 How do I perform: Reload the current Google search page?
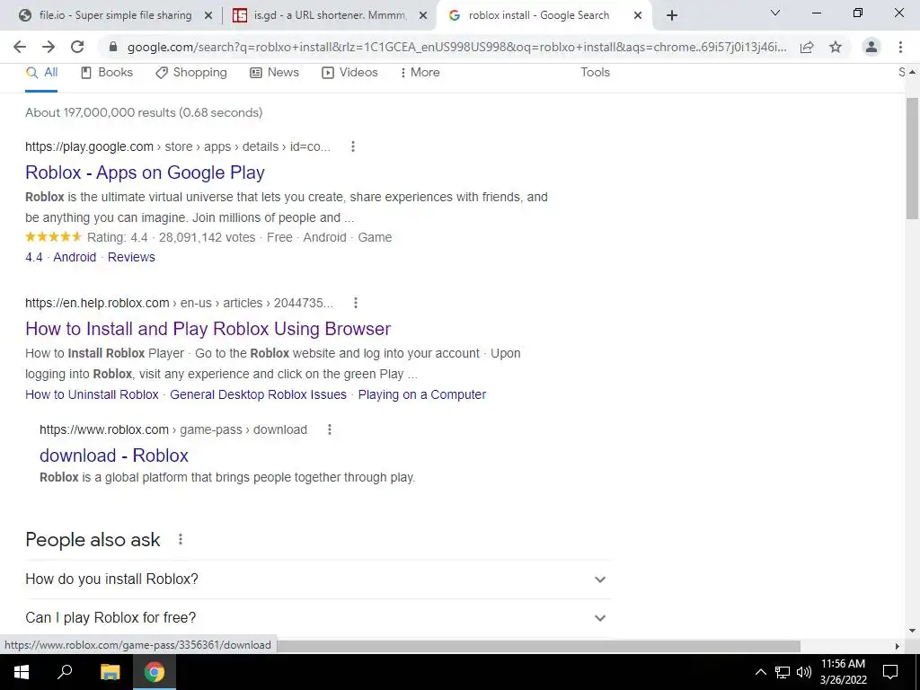(77, 47)
